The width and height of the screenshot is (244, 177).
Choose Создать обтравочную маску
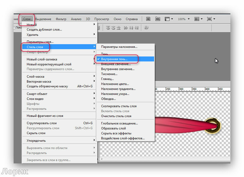(59, 86)
